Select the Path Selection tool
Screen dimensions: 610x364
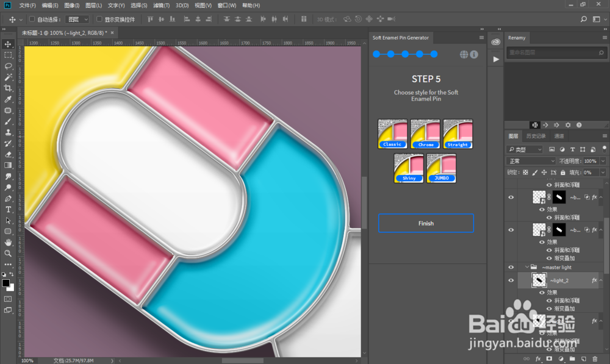coord(8,220)
